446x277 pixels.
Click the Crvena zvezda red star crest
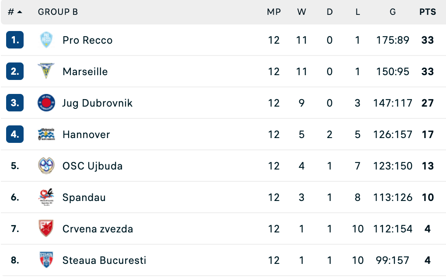pos(46,229)
